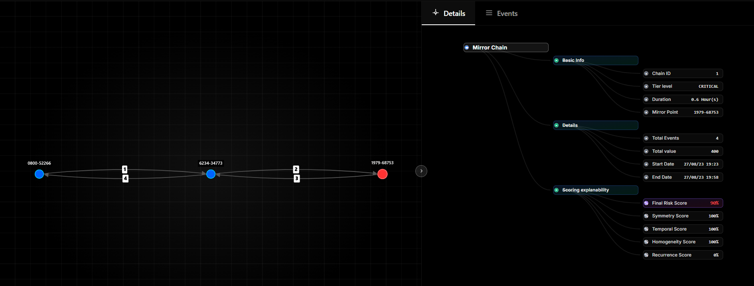The width and height of the screenshot is (754, 286).
Task: Click the Duration value 0.6 Hour(s)
Action: pyautogui.click(x=705, y=100)
